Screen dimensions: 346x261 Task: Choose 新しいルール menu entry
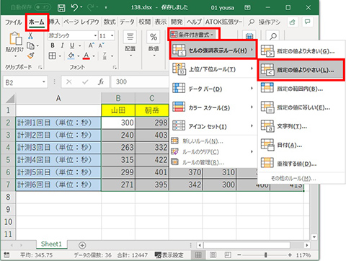213,141
